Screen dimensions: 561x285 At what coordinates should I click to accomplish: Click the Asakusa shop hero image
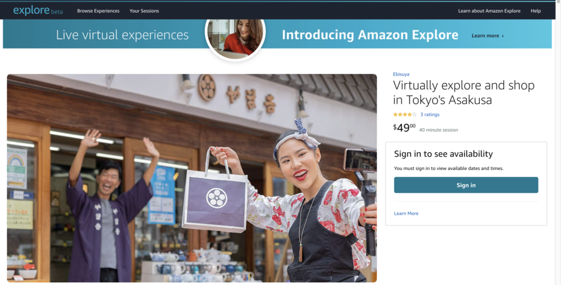pyautogui.click(x=192, y=178)
